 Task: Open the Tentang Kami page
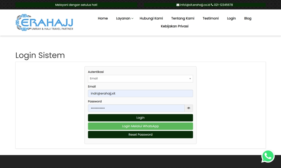pyautogui.click(x=182, y=18)
